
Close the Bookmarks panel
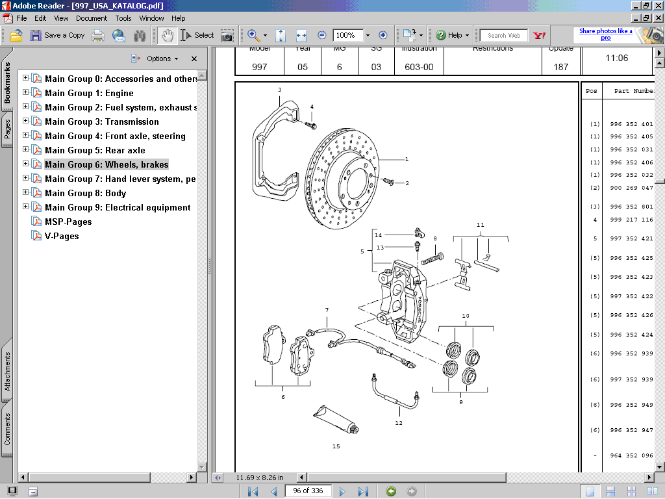click(x=194, y=59)
